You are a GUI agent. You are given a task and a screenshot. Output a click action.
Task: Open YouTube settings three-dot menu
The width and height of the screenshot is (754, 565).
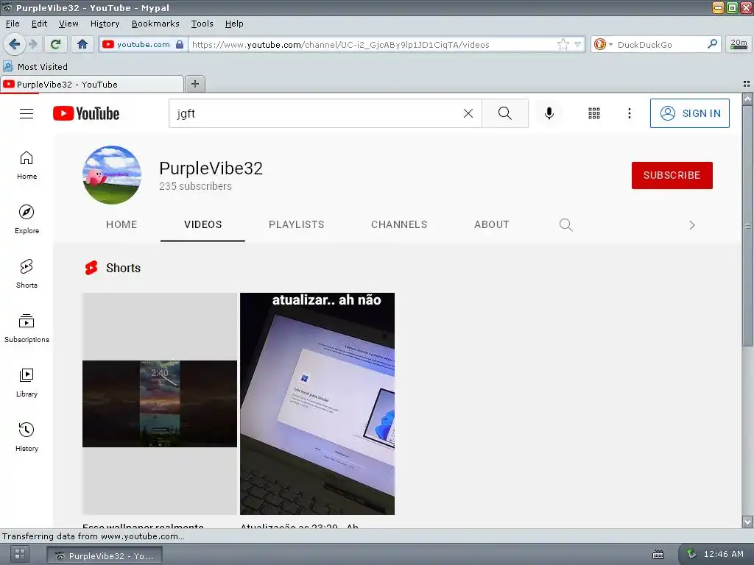630,113
